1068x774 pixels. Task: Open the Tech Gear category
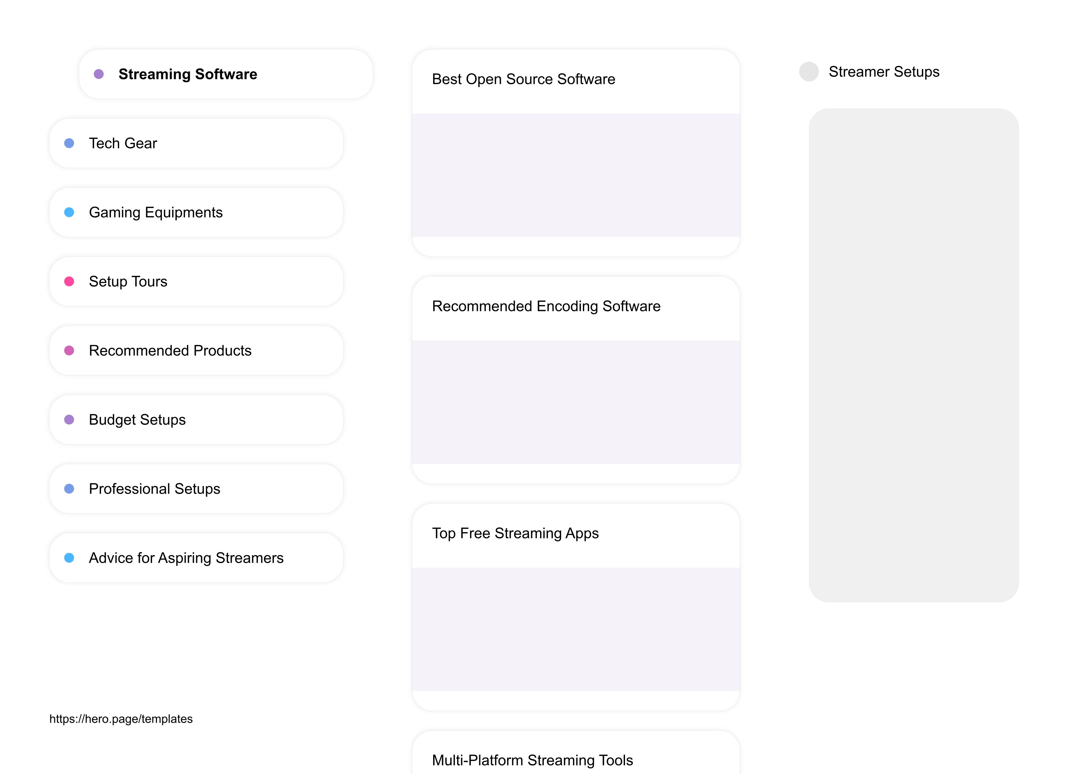tap(123, 142)
